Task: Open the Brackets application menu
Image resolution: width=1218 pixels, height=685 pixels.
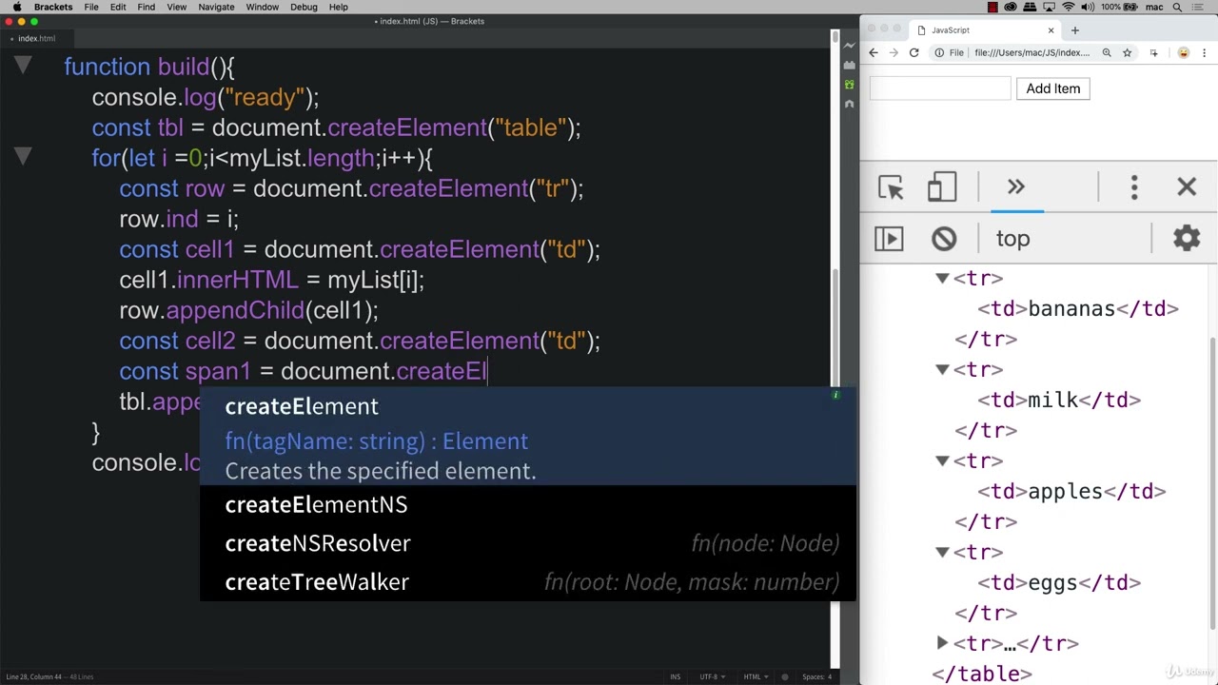Action: [x=53, y=7]
